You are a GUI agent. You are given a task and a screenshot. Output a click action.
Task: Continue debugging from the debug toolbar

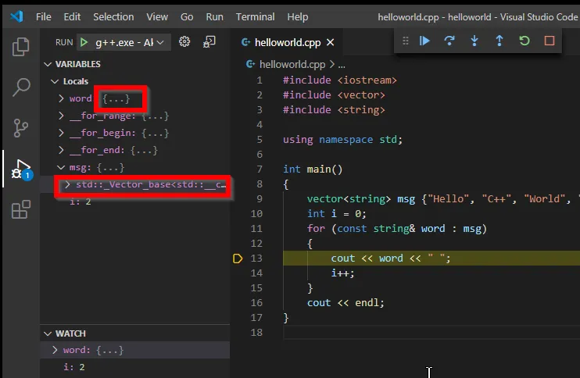coord(424,41)
